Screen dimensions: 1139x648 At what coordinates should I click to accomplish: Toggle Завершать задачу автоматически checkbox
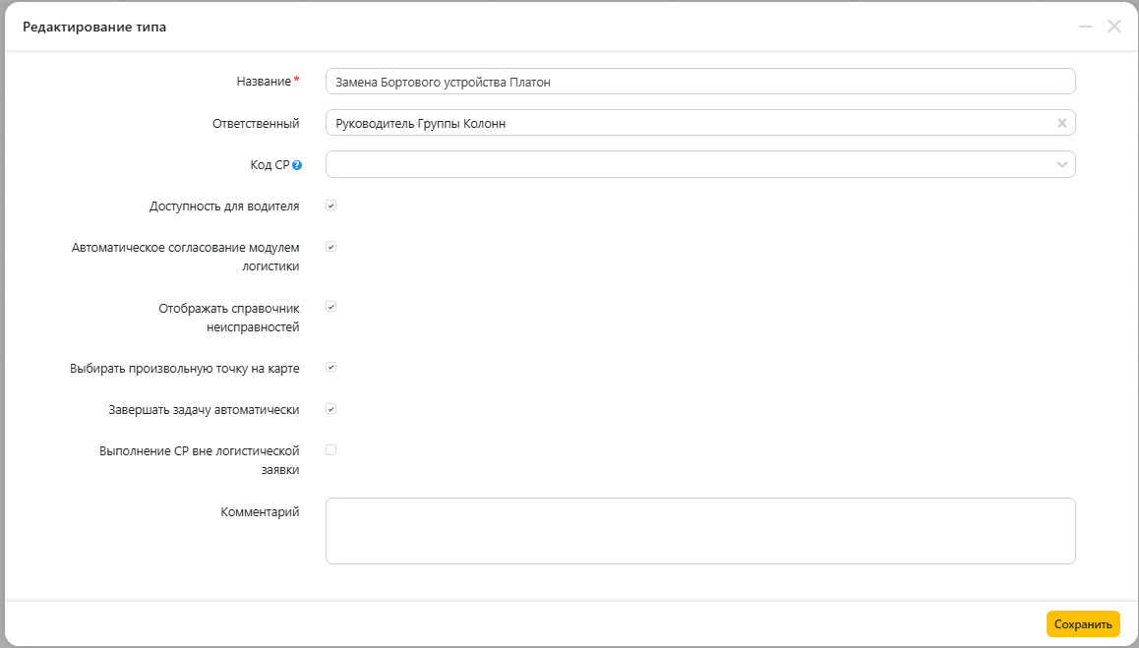point(331,409)
